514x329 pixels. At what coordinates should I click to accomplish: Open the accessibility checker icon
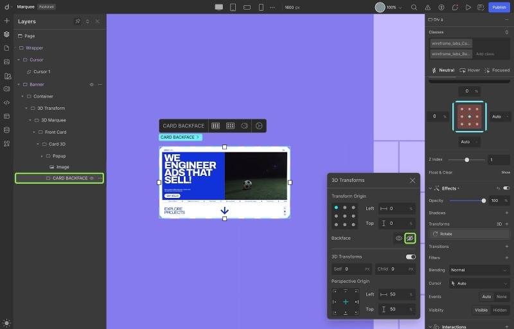[x=441, y=7]
